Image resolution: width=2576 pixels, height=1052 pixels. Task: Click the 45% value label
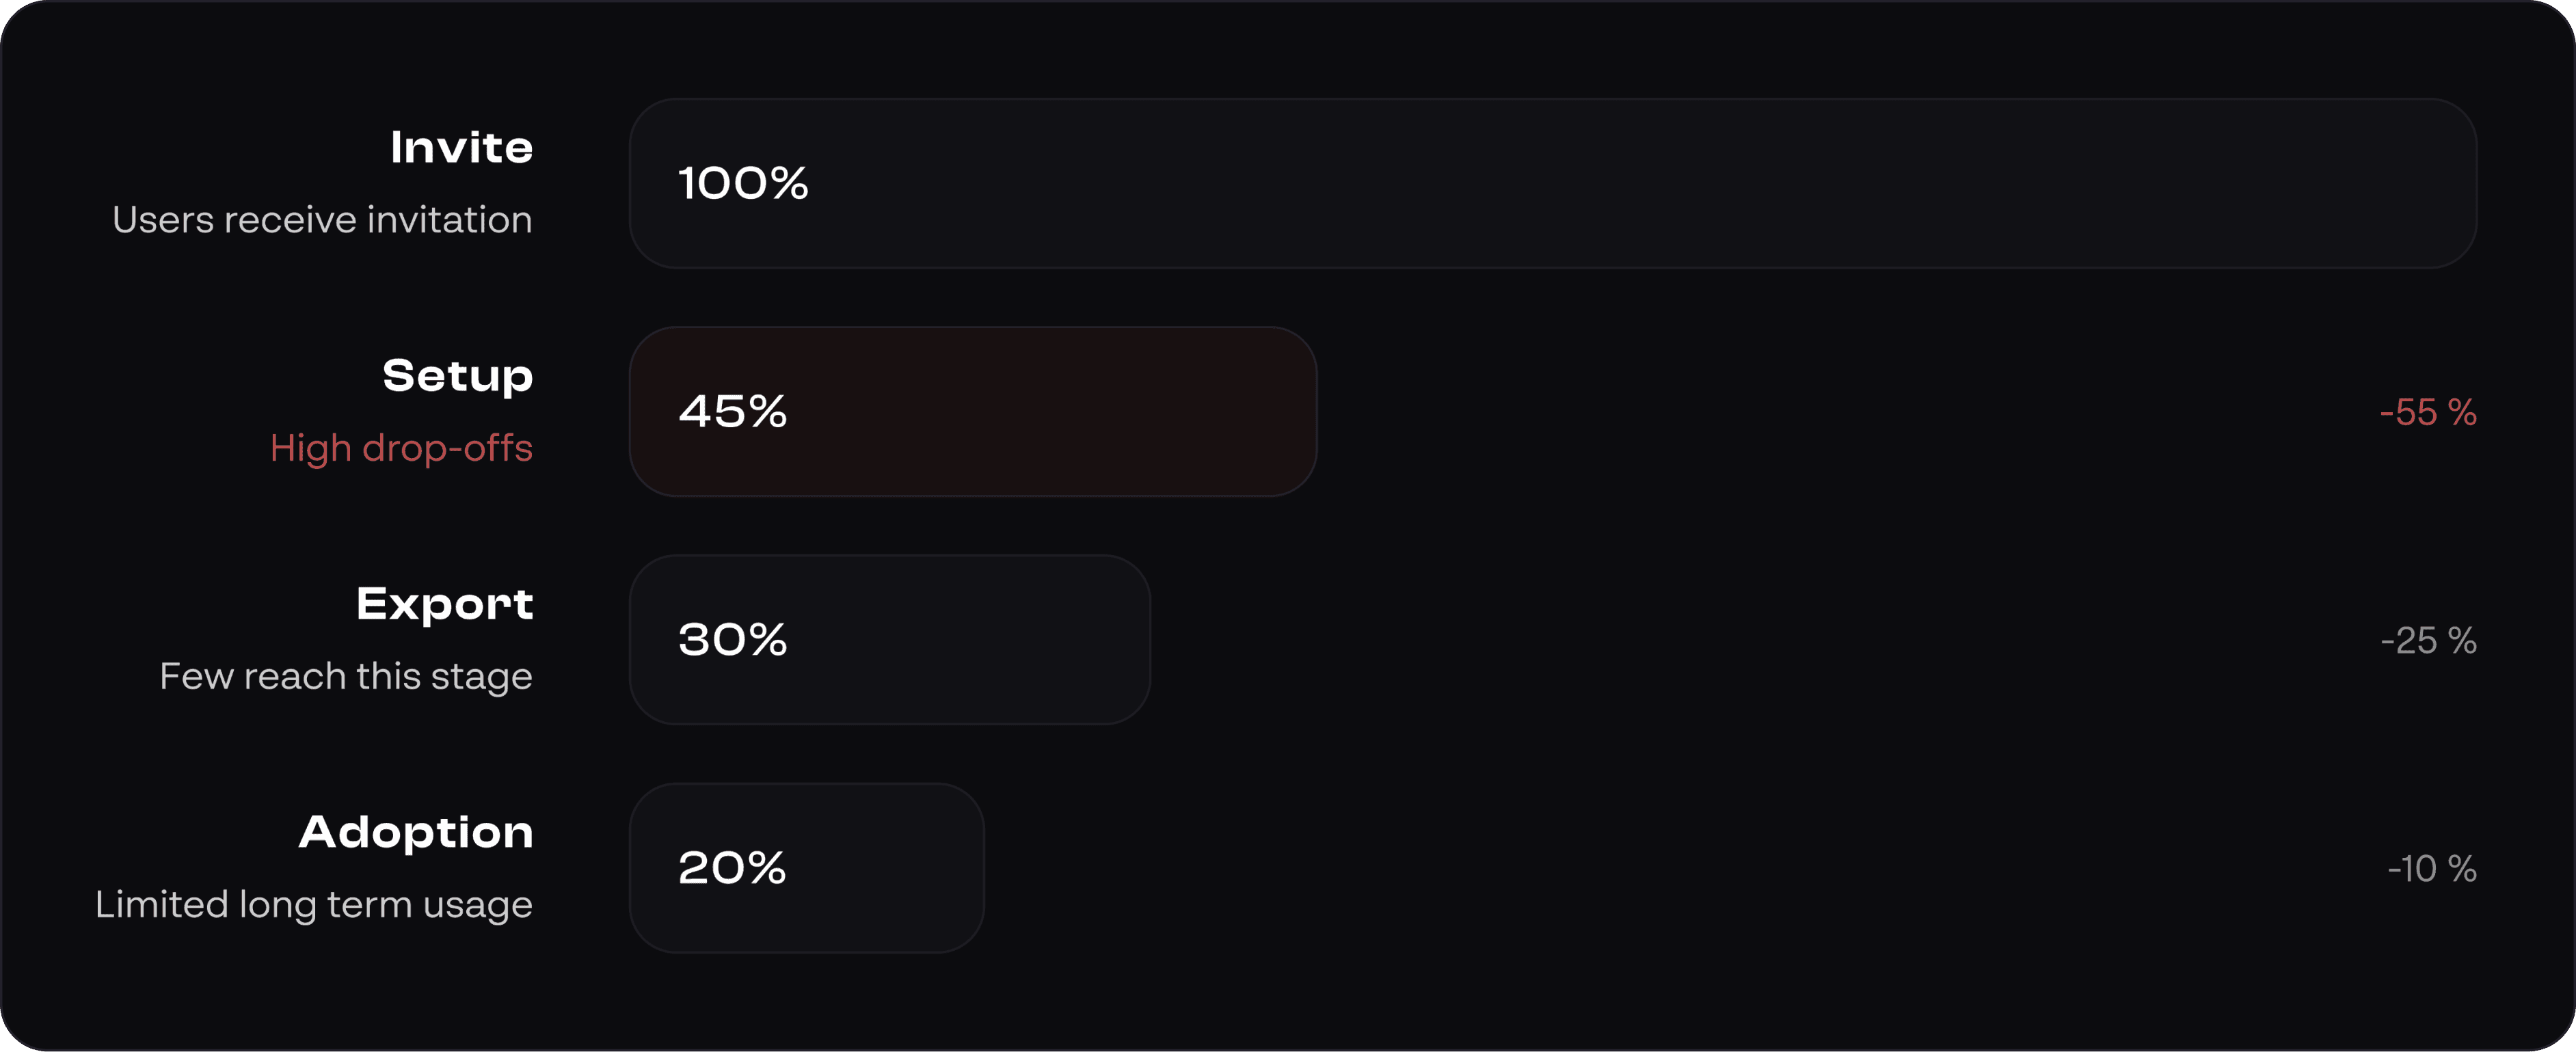733,411
